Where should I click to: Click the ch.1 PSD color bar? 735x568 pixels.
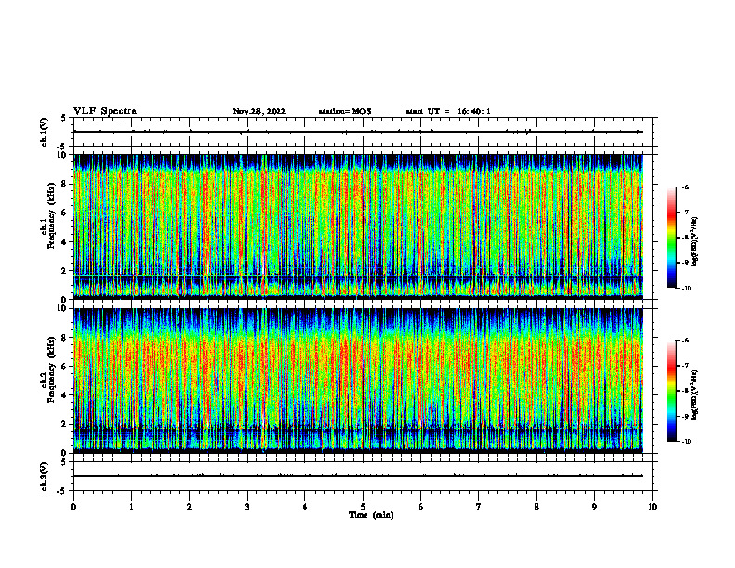point(671,238)
